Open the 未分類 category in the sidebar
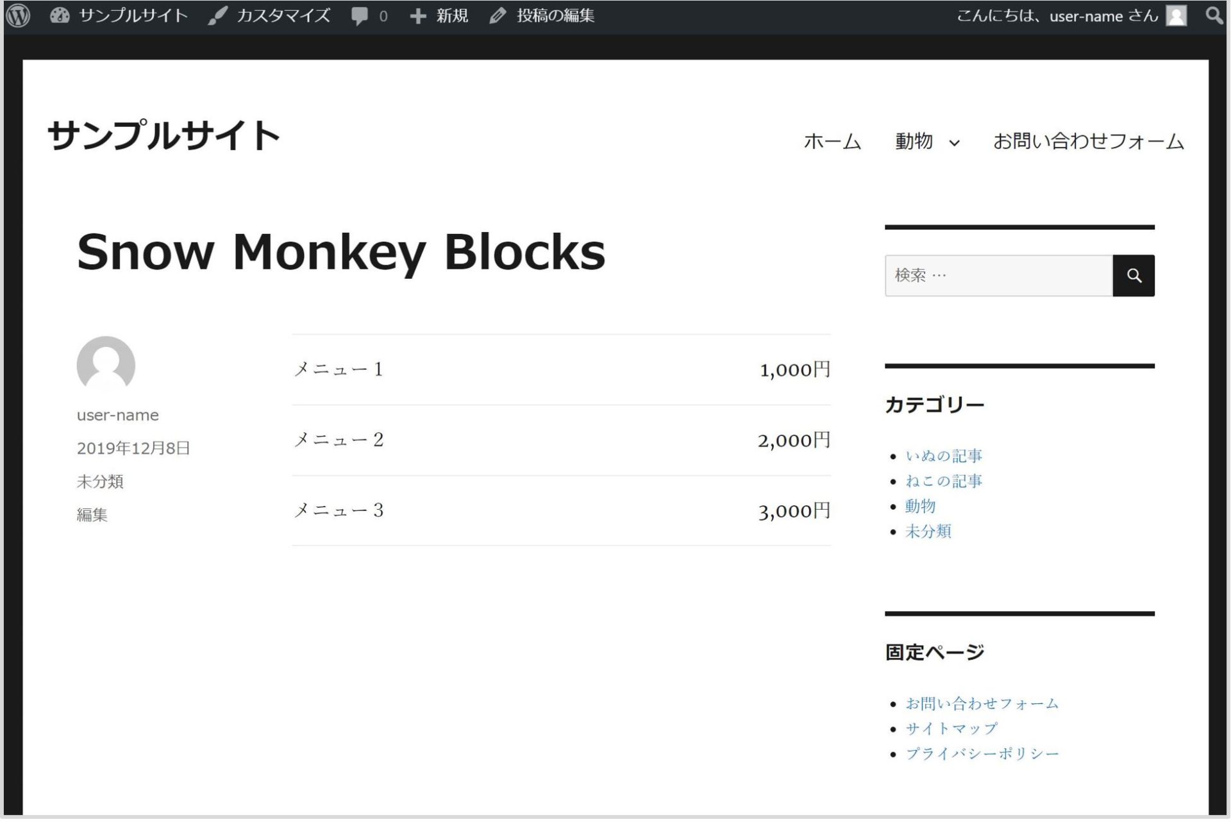This screenshot has height=822, width=1231. pyautogui.click(x=928, y=532)
